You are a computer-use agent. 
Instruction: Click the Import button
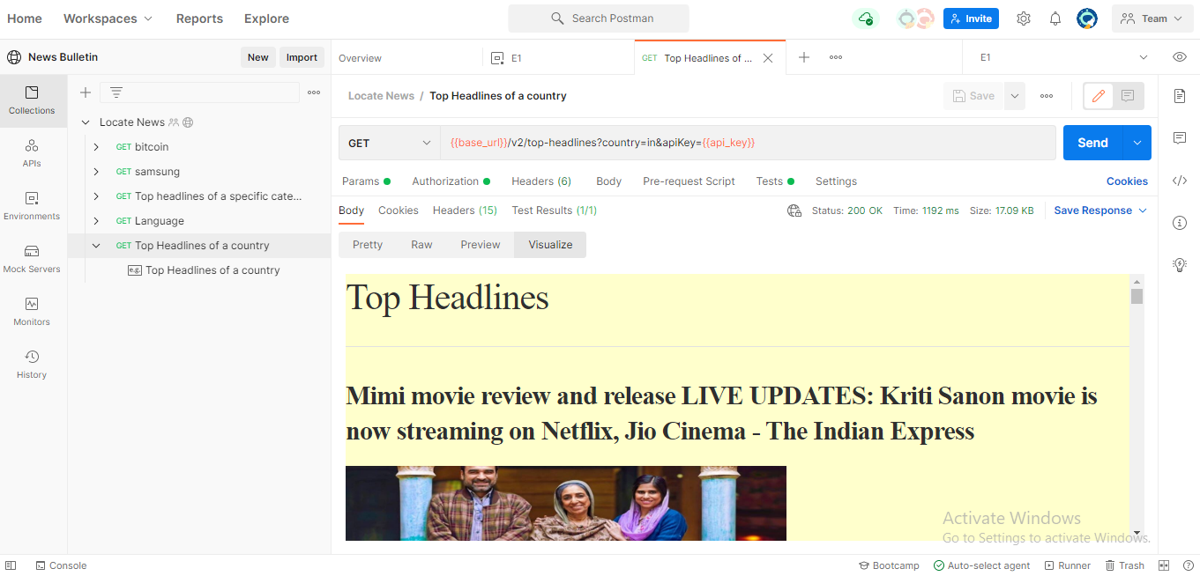pos(302,57)
